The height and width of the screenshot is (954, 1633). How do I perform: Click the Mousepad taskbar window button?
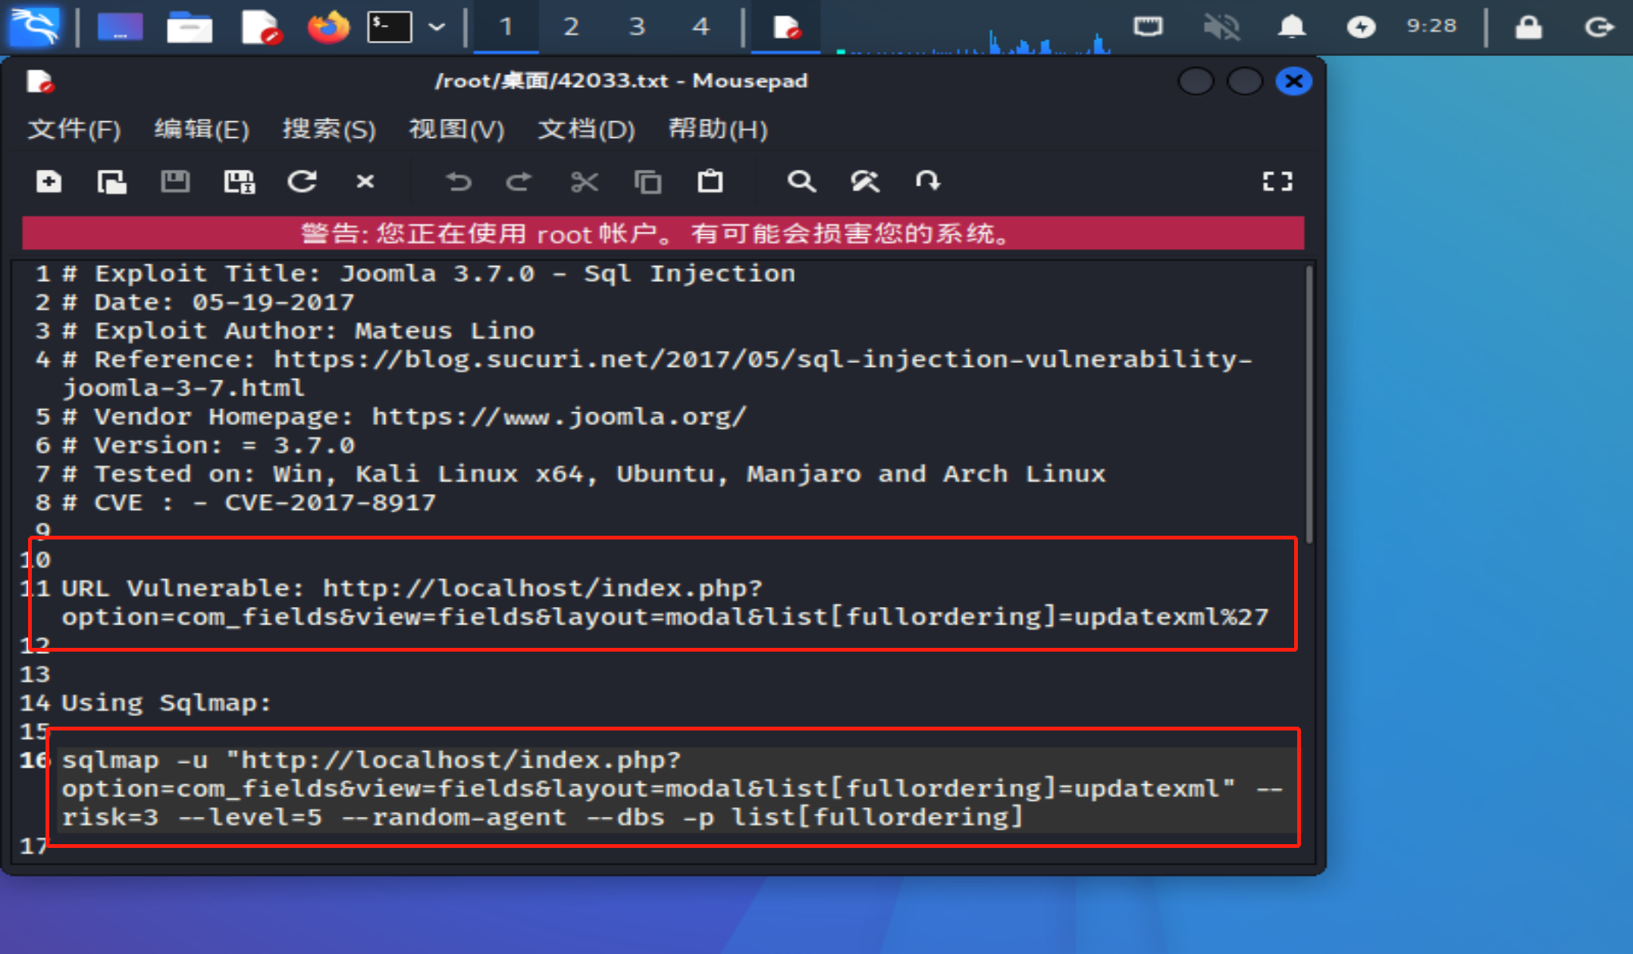(x=786, y=27)
